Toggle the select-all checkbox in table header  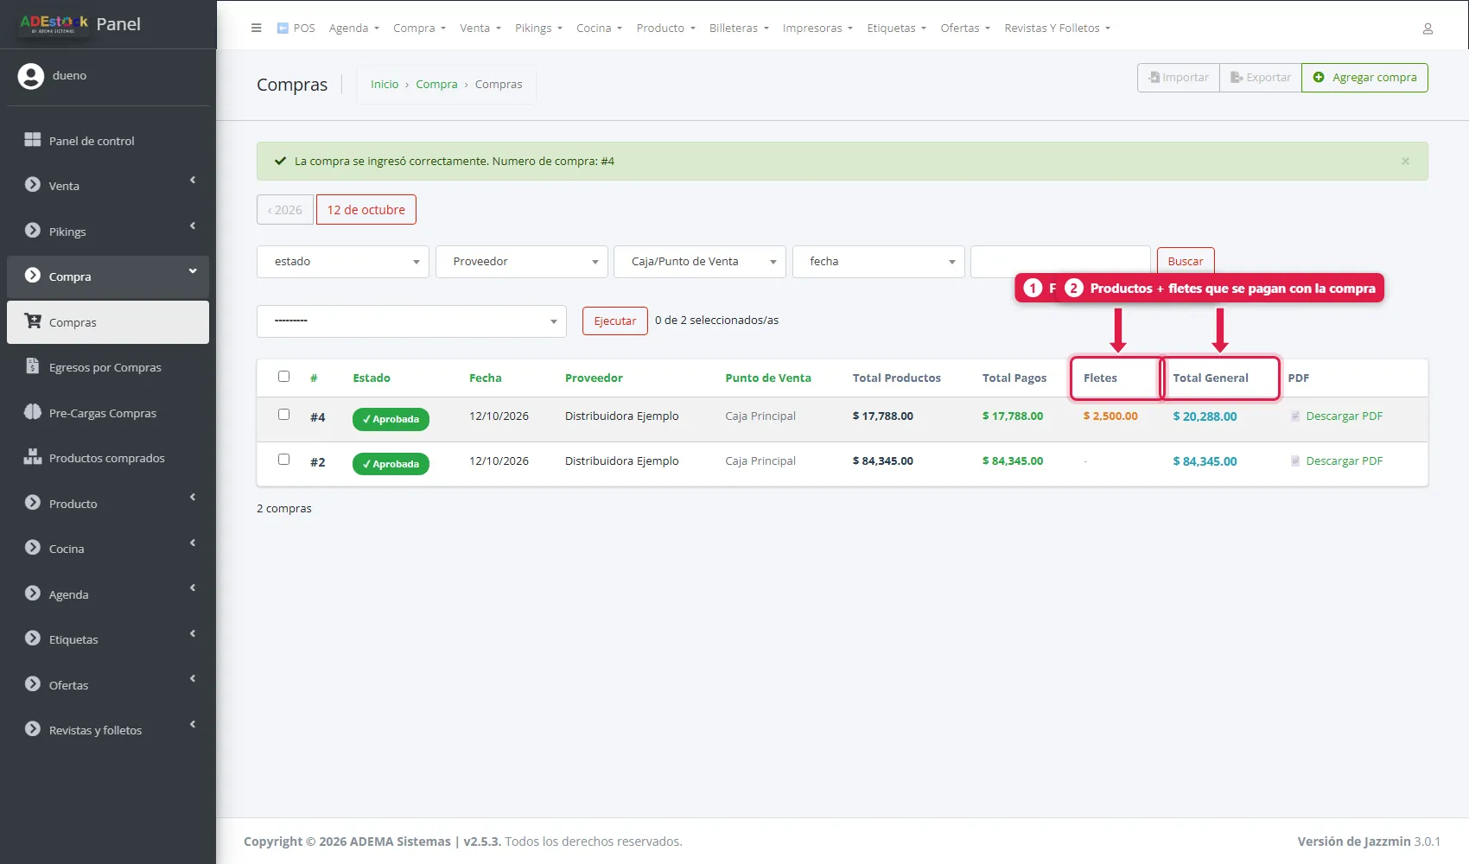click(x=283, y=377)
